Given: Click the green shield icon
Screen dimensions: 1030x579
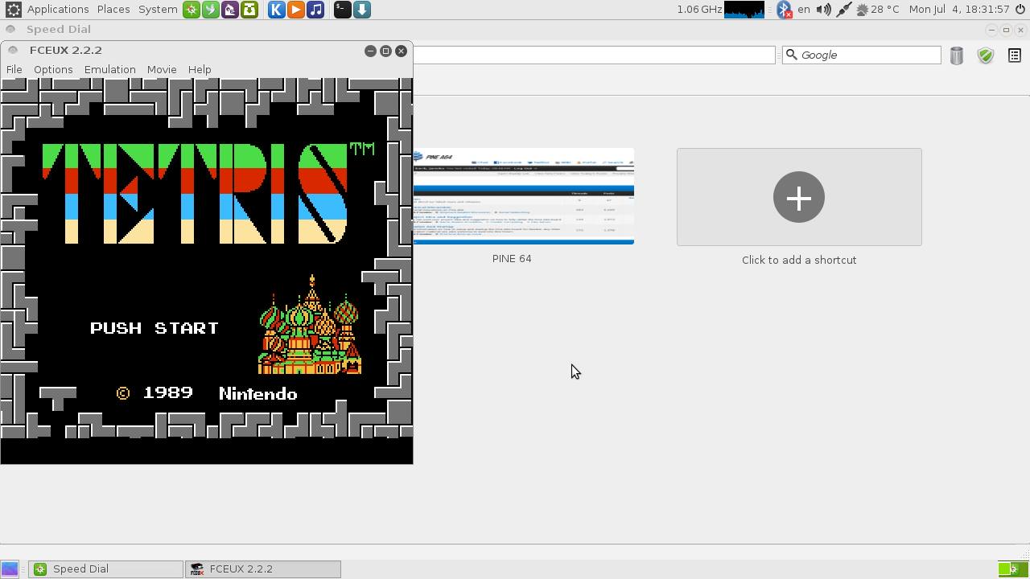Looking at the screenshot, I should (985, 55).
